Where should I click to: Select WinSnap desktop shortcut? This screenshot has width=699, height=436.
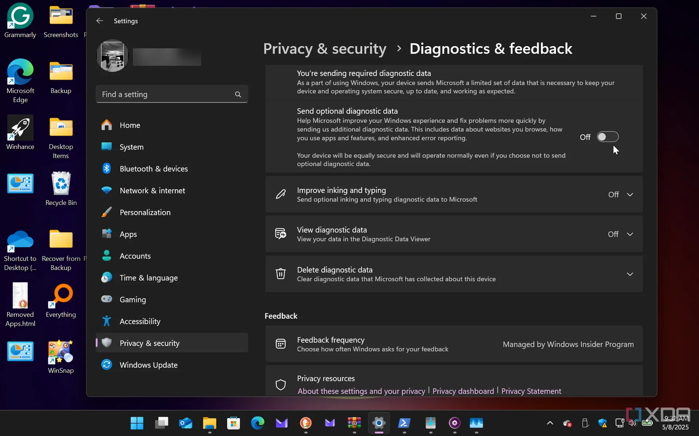(x=61, y=357)
